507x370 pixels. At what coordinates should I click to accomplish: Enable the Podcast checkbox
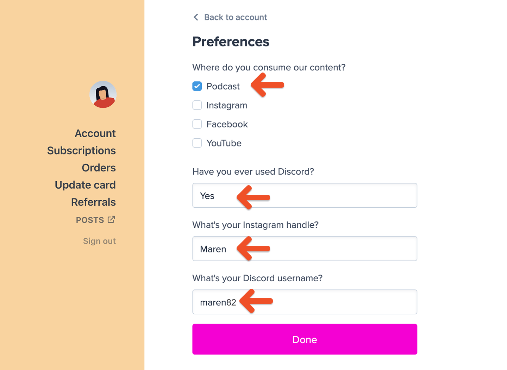tap(197, 86)
